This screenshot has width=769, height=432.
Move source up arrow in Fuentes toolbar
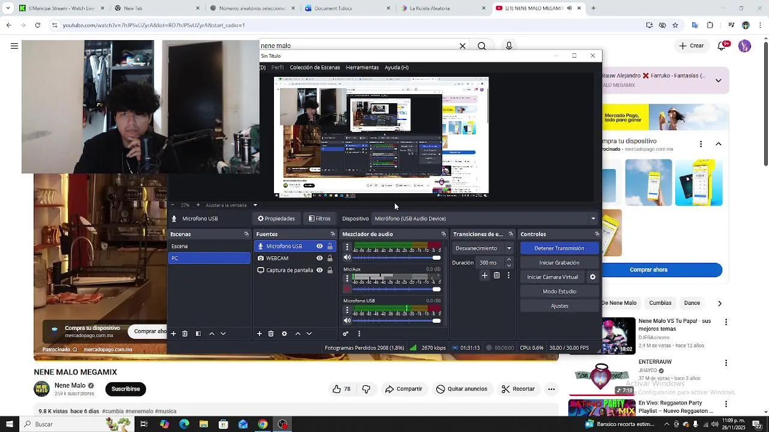(x=297, y=334)
